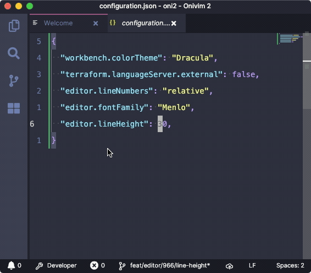This screenshot has height=273, width=311.
Task: Click the cloud sync icon in status bar
Action: (x=229, y=266)
